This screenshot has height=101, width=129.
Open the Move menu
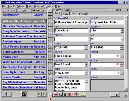click(29, 6)
